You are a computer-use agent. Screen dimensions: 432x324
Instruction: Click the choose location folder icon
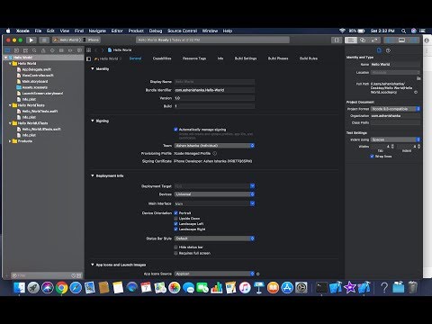418,78
